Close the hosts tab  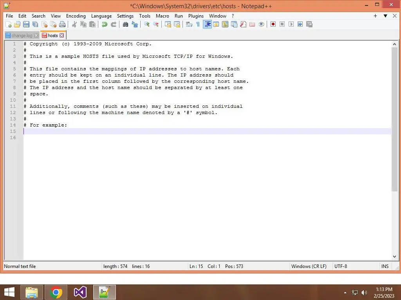[61, 36]
